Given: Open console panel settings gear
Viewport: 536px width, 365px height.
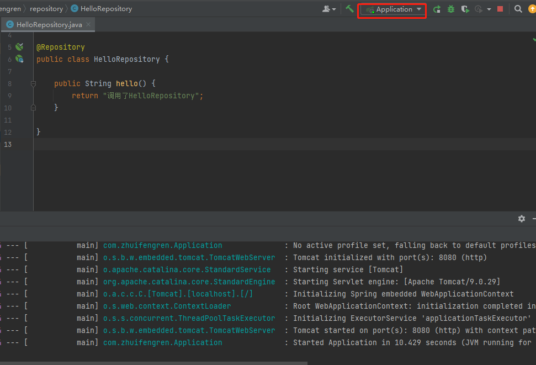Looking at the screenshot, I should point(521,219).
